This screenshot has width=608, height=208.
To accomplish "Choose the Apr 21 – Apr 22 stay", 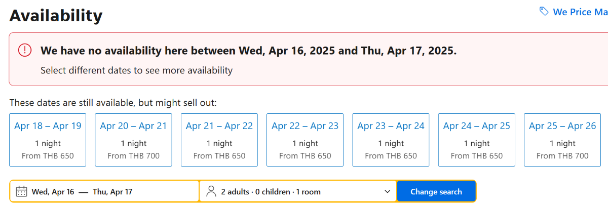I will [x=219, y=140].
